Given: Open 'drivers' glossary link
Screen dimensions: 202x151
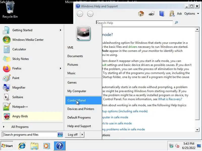Looking at the screenshot, I should coord(133,47).
